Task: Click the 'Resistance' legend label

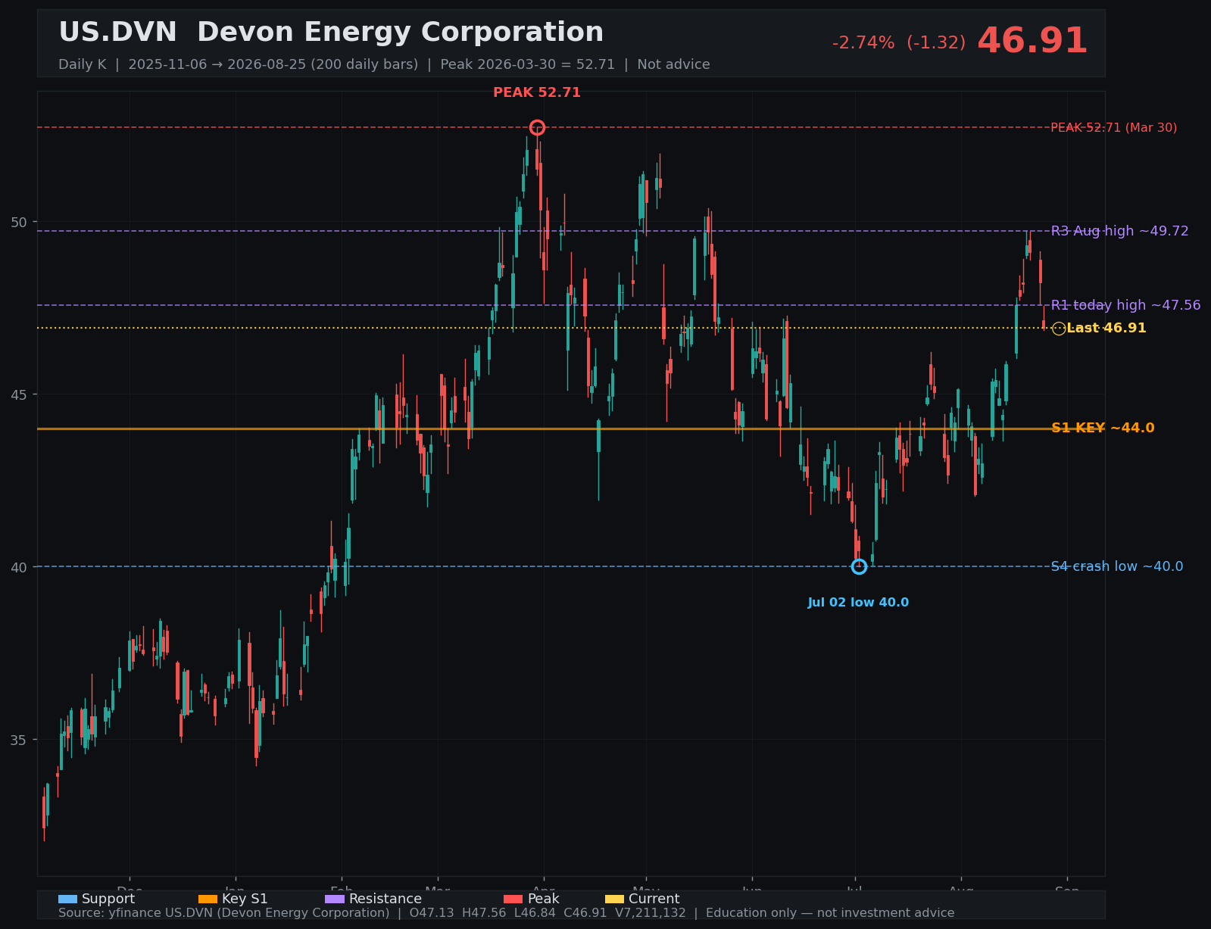Action: (x=385, y=899)
